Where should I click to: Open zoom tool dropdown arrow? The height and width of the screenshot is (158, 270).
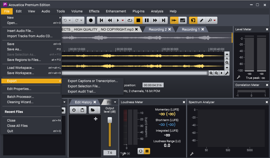pyautogui.click(x=215, y=20)
